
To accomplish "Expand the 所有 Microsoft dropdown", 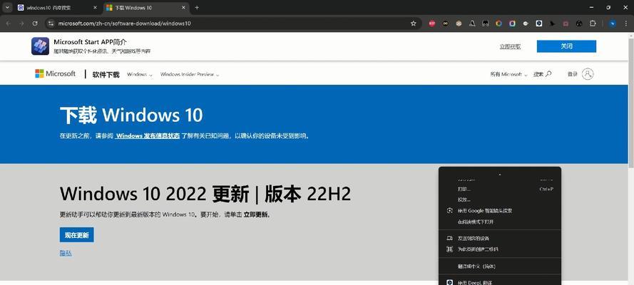I will 508,74.
